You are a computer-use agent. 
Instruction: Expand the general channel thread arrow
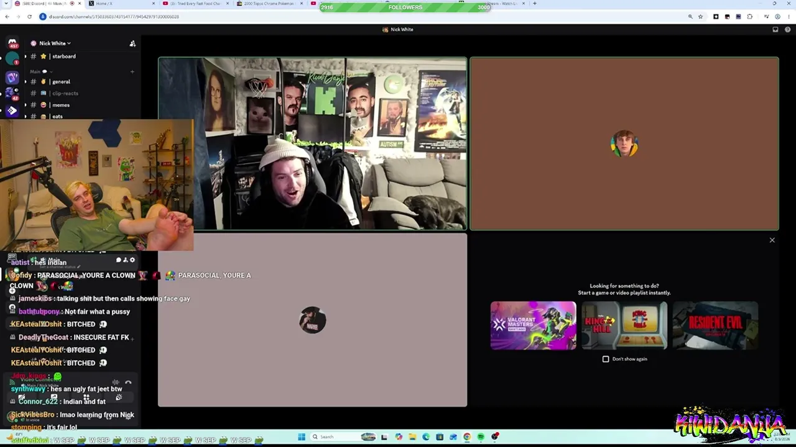[25, 82]
